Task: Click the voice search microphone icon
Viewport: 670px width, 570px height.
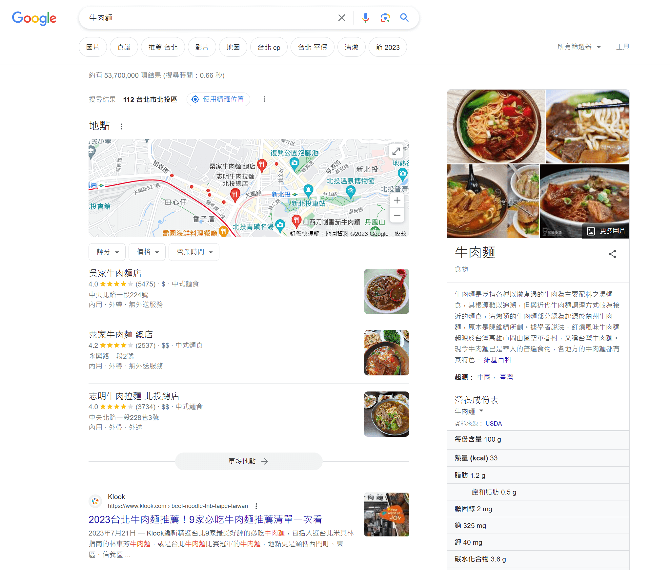Action: [x=365, y=18]
